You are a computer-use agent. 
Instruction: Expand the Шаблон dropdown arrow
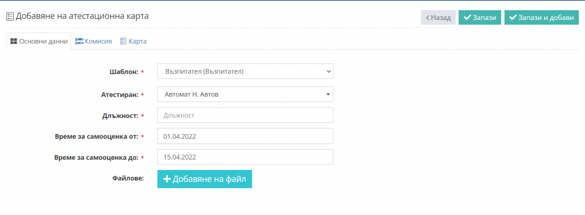(328, 71)
